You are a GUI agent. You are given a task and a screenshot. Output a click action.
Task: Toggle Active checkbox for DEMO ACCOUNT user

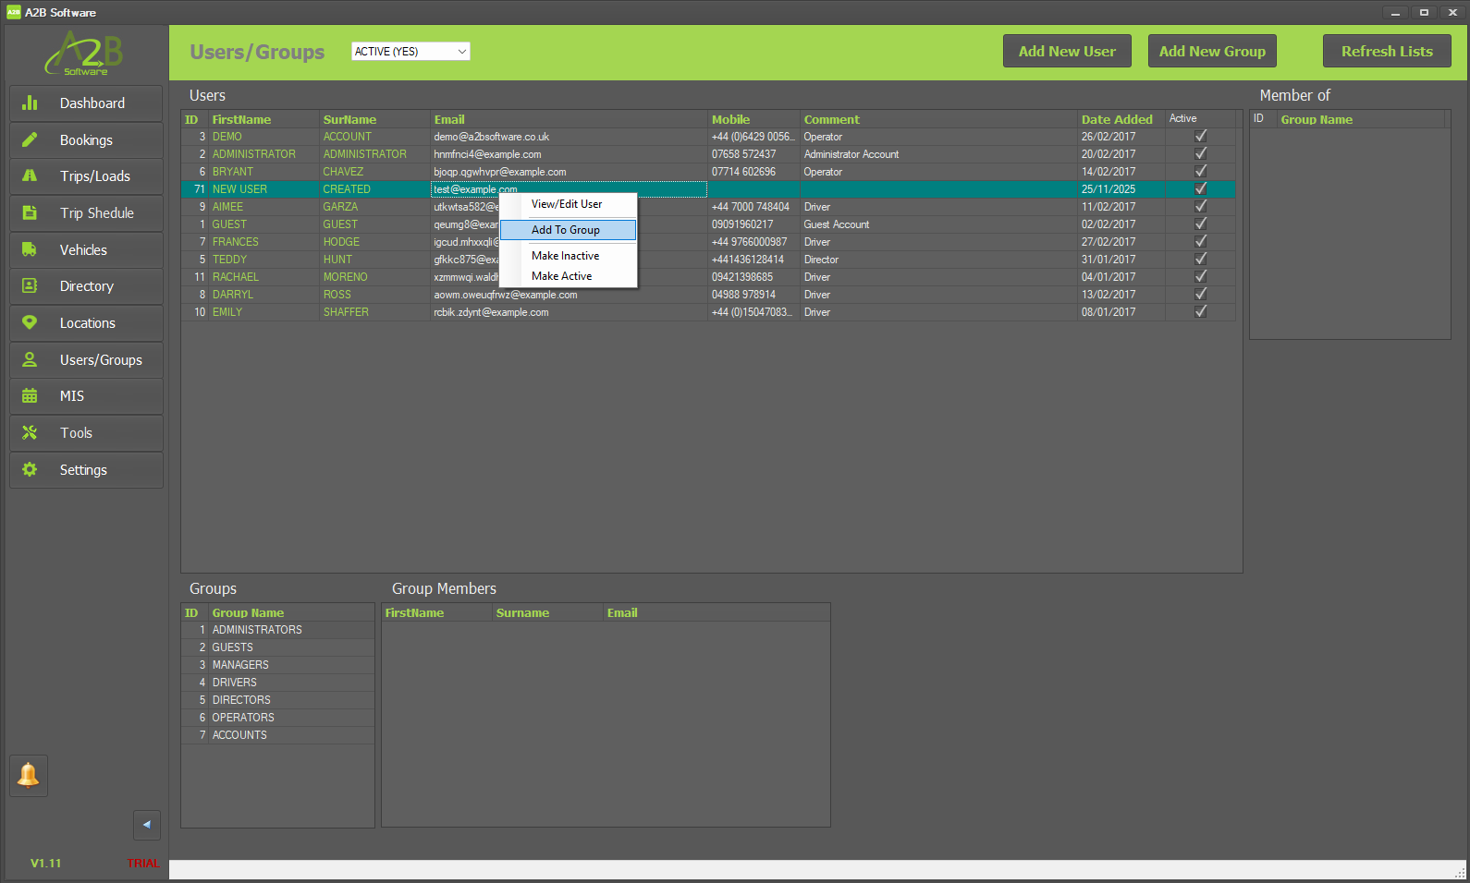click(x=1200, y=136)
